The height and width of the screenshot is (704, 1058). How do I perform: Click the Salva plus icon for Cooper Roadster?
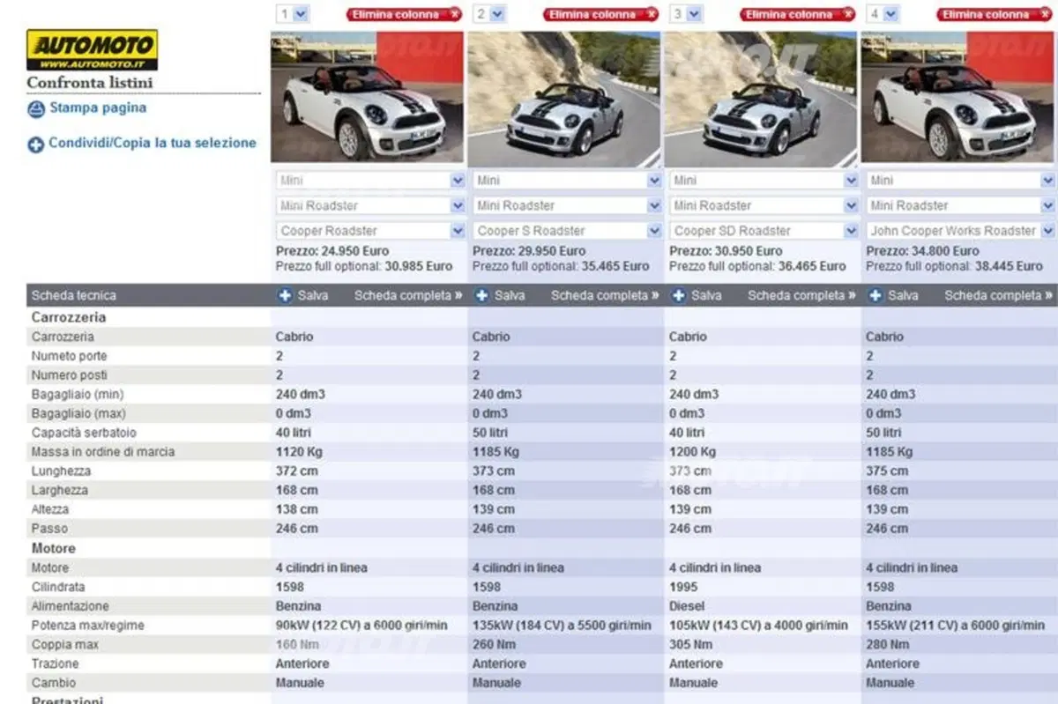click(284, 296)
